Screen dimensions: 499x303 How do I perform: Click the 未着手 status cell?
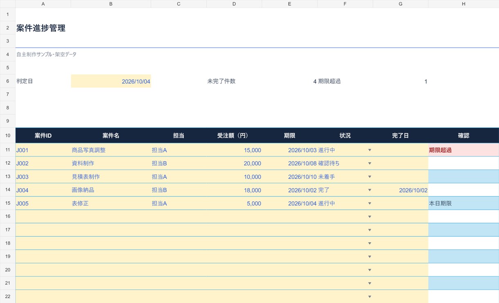[345, 177]
